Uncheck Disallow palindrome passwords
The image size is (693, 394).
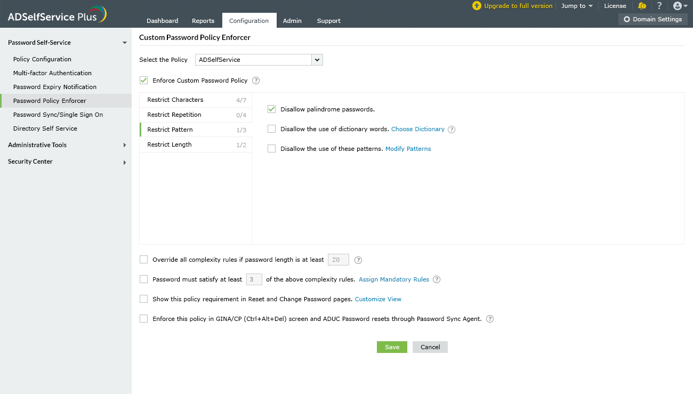click(272, 109)
